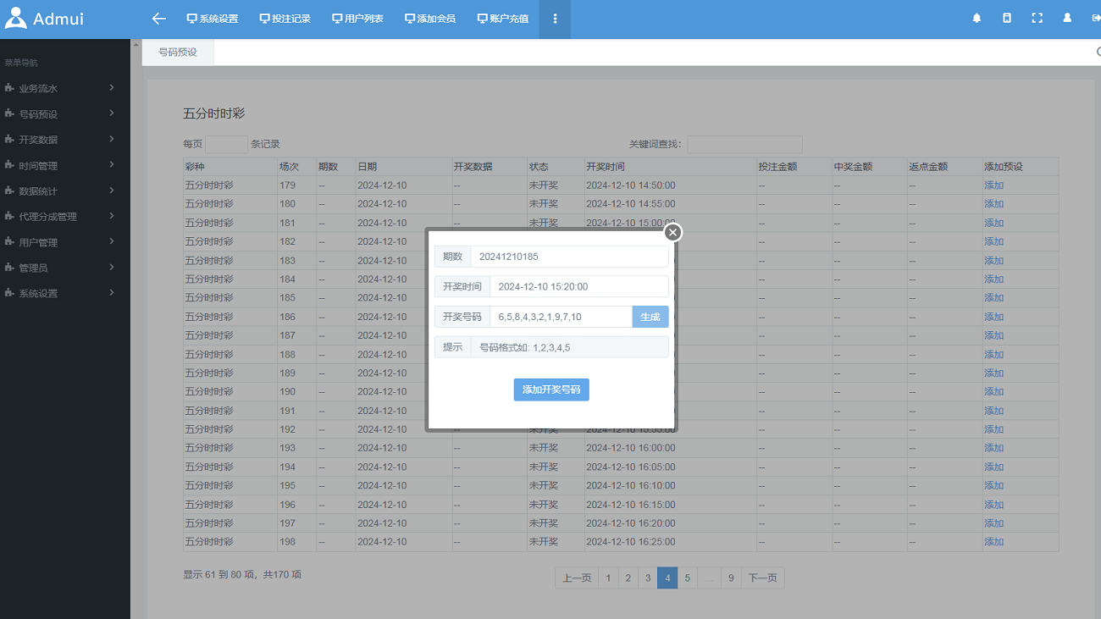
Task: Open the bookmark icon in header
Action: (x=1007, y=18)
